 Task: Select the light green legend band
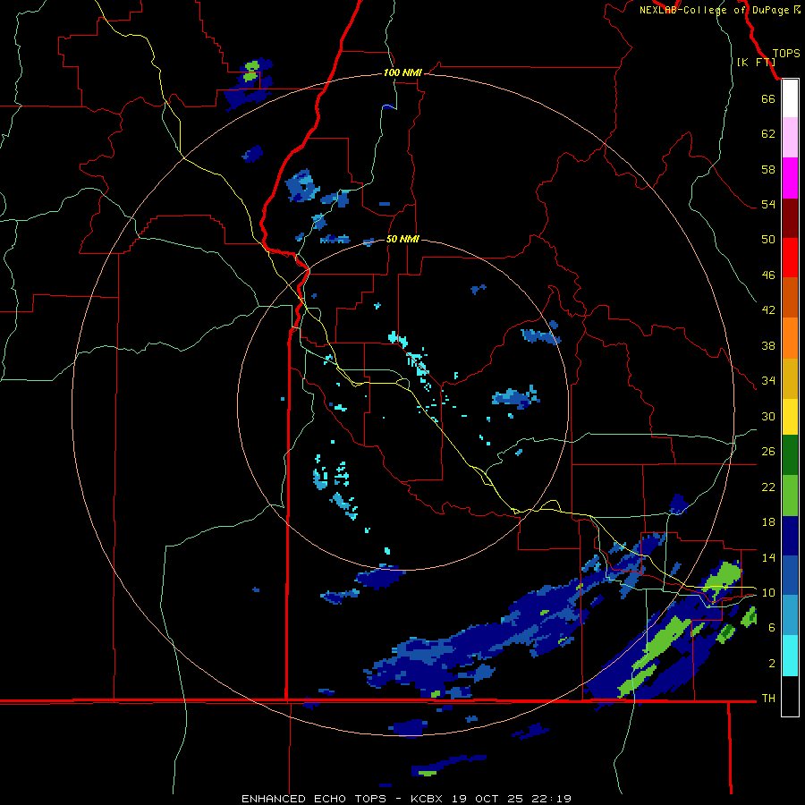790,496
